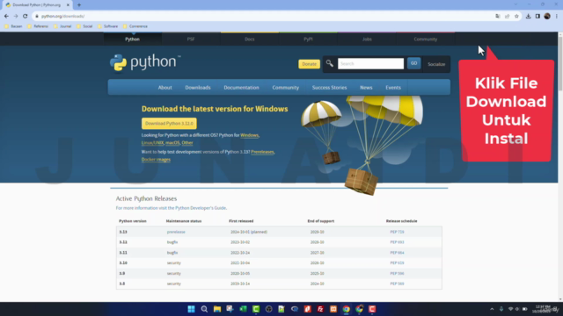Open the Prereleases link
Viewport: 563px width, 316px height.
[262, 152]
